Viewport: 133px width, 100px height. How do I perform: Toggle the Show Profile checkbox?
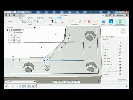[x=120, y=59]
